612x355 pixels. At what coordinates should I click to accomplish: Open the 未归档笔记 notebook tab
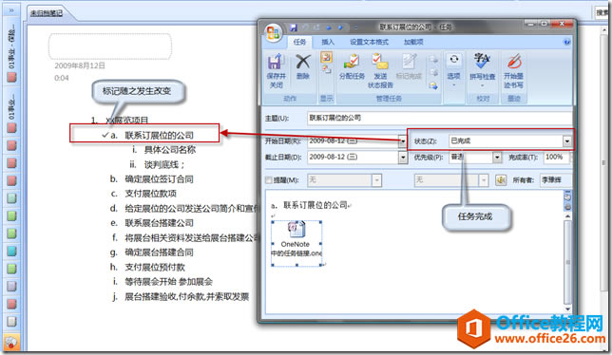click(48, 13)
